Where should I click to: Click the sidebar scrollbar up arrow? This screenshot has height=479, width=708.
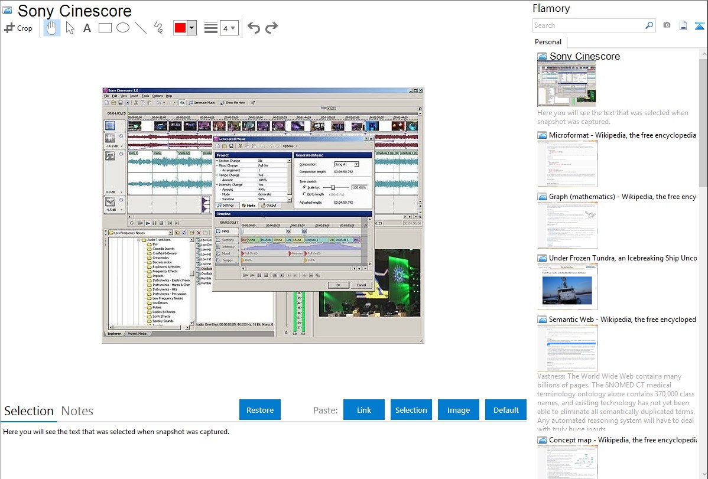click(703, 54)
